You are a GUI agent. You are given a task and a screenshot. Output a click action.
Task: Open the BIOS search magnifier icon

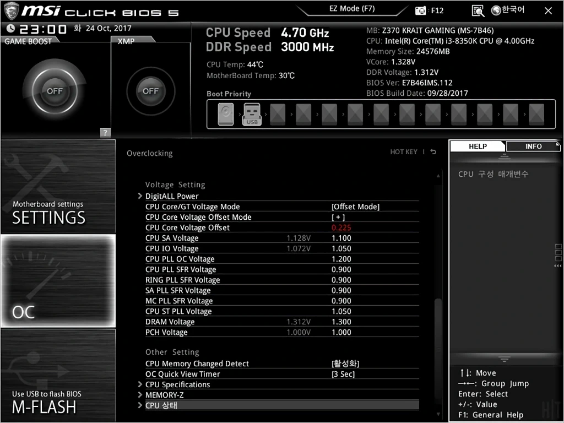point(478,11)
